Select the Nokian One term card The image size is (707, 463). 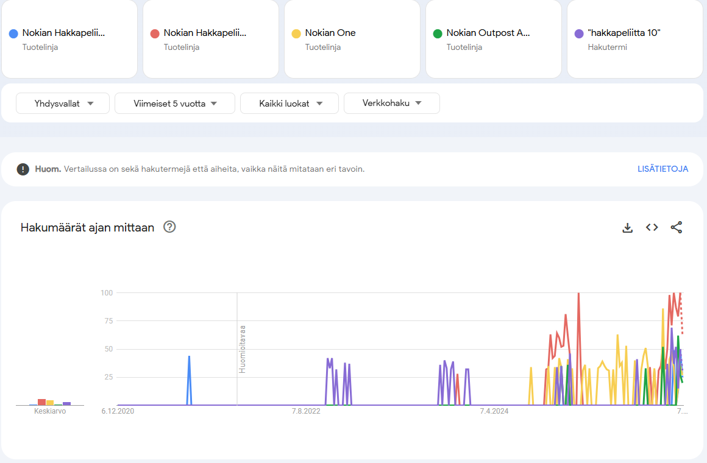tap(352, 39)
